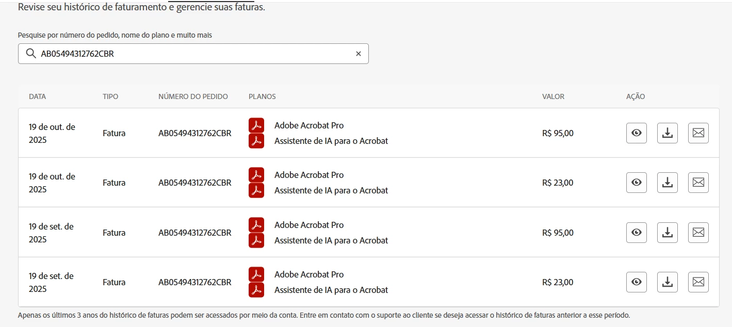View the R$ 23,00 invoice from 19 de set.
The width and height of the screenshot is (732, 327).
click(636, 282)
